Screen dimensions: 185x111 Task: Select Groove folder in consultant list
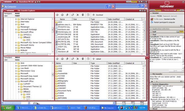coord(61,96)
